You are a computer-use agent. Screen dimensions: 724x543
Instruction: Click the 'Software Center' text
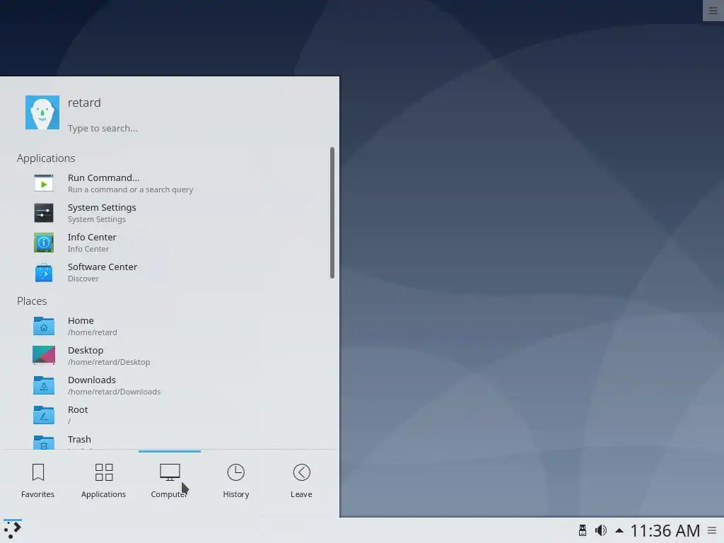pyautogui.click(x=102, y=267)
